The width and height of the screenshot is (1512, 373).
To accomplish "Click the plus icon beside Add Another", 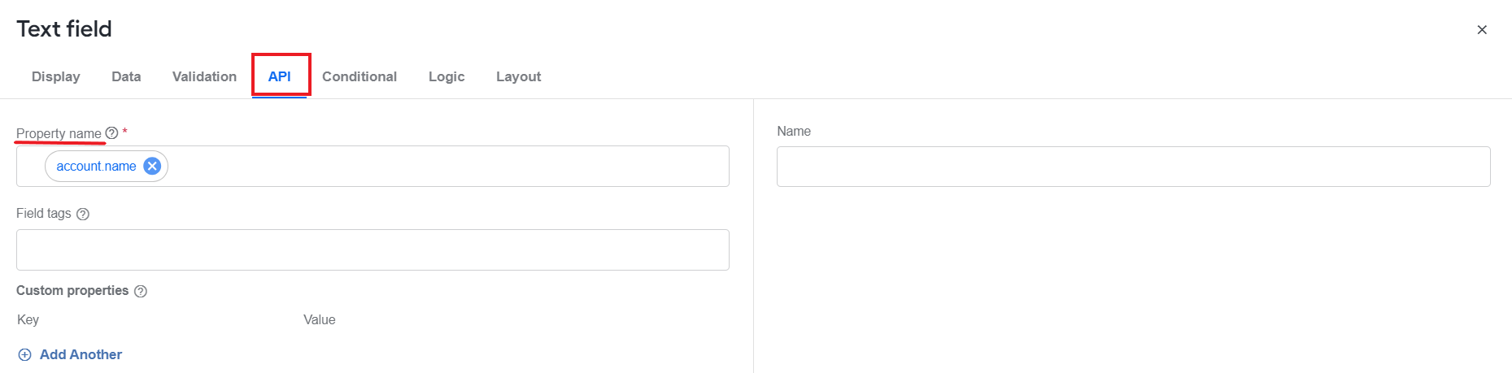I will point(25,354).
